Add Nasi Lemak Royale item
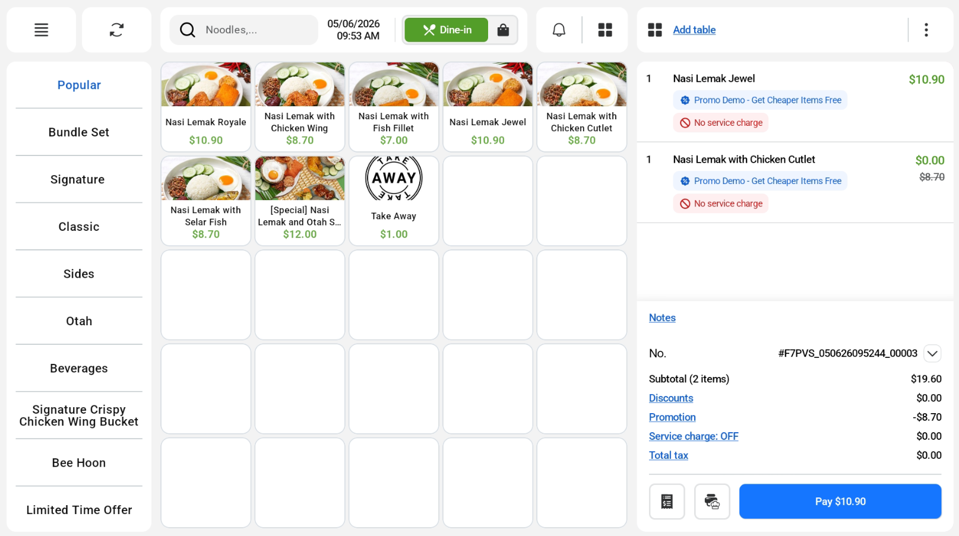Image resolution: width=959 pixels, height=536 pixels. coord(206,107)
